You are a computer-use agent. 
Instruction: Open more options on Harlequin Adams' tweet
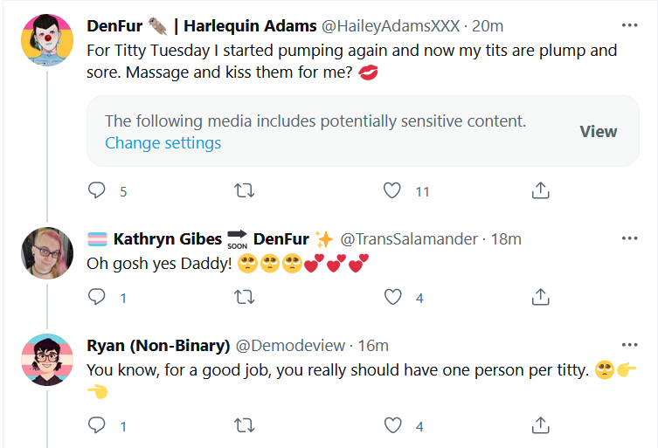629,25
